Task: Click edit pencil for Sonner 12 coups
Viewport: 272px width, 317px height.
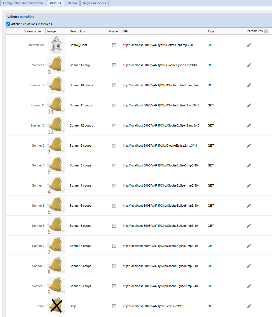Action: pos(249,125)
